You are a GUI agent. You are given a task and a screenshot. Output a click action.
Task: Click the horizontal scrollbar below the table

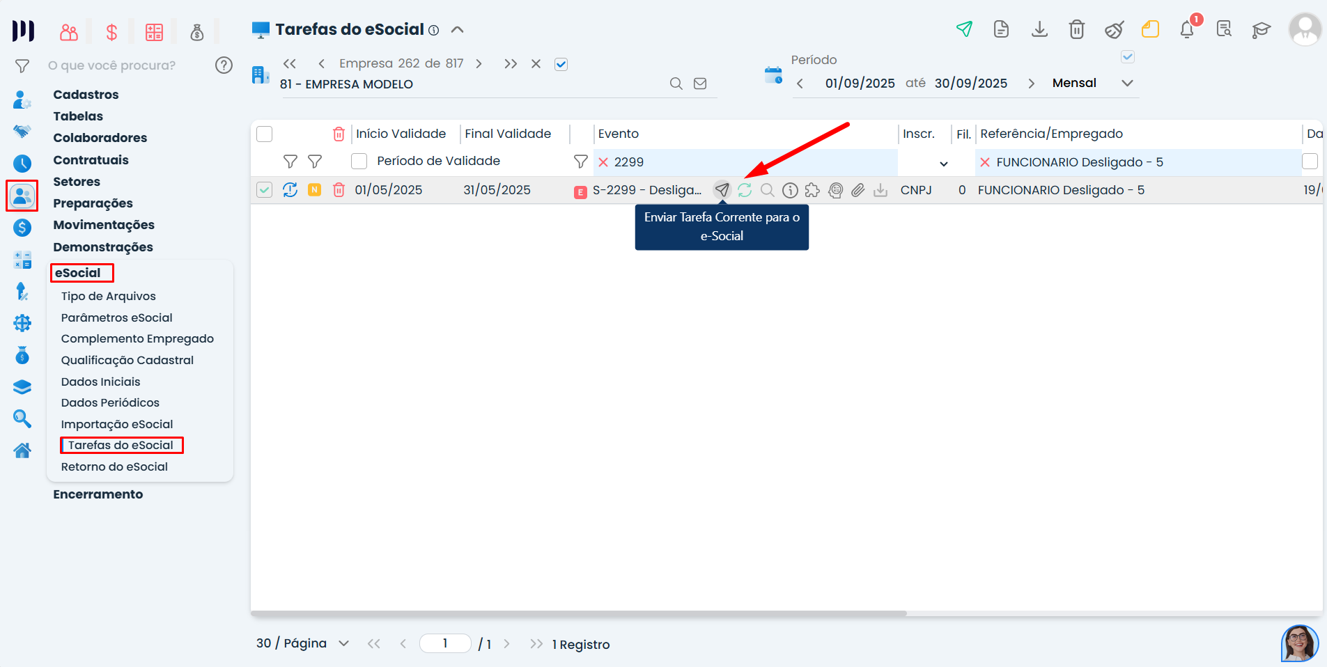point(579,613)
